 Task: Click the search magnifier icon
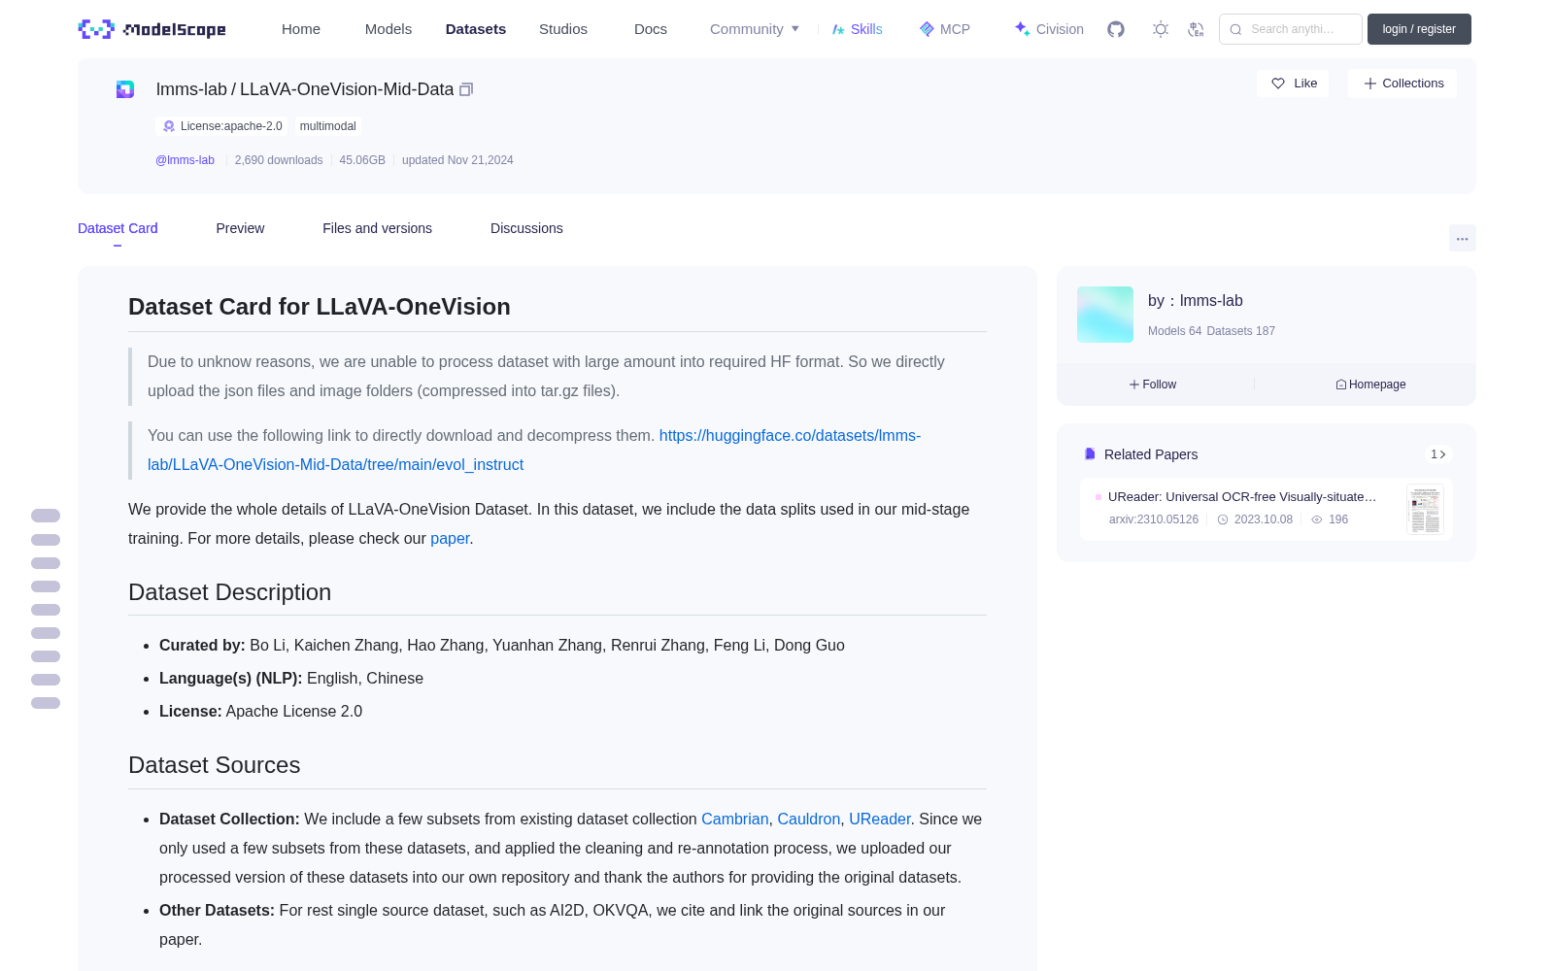(1235, 29)
